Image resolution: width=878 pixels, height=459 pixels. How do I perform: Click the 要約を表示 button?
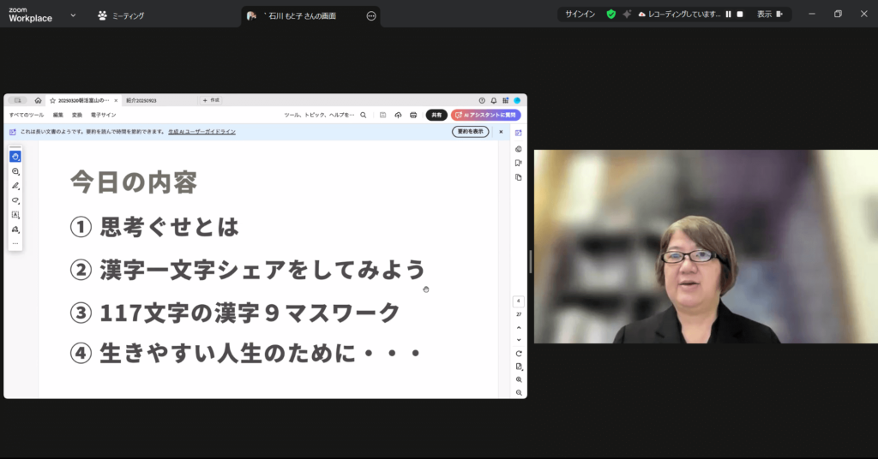[x=470, y=132]
